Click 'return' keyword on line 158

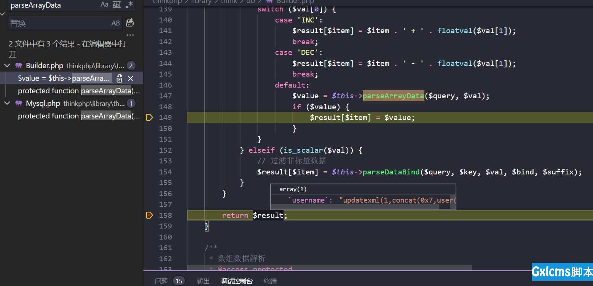pos(235,216)
